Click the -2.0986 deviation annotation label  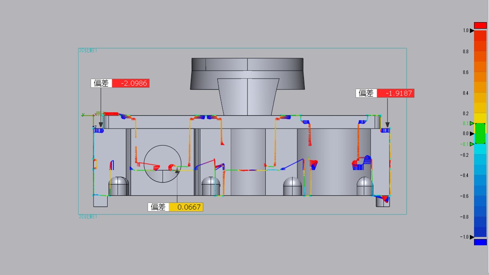click(x=120, y=83)
